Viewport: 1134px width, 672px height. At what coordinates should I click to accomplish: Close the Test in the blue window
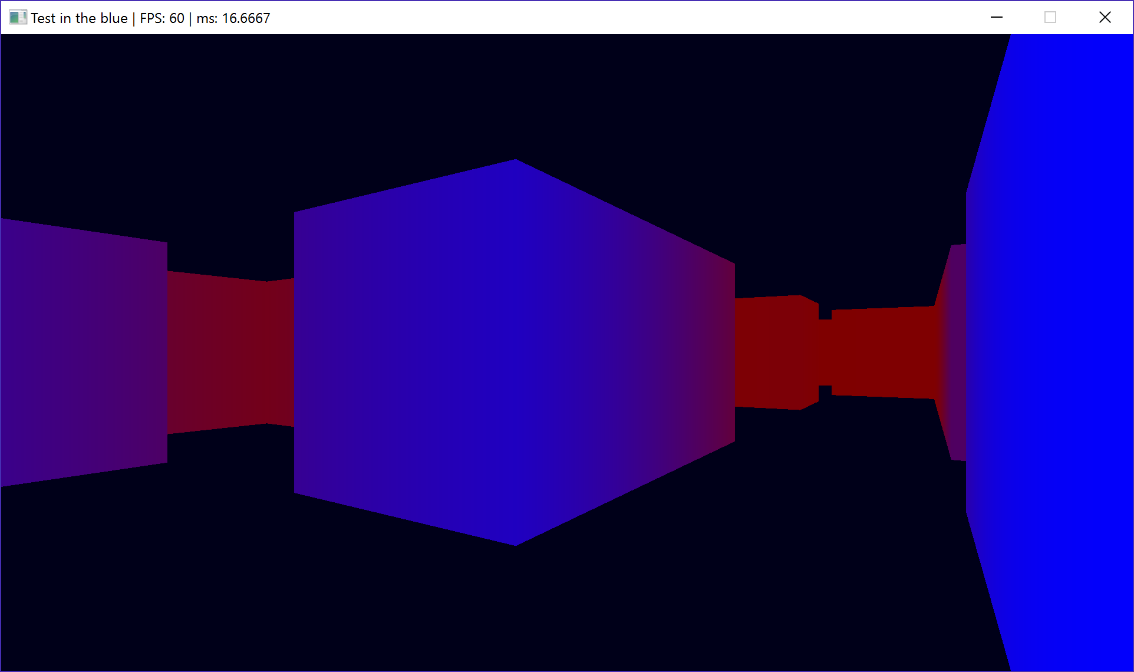click(x=1105, y=18)
